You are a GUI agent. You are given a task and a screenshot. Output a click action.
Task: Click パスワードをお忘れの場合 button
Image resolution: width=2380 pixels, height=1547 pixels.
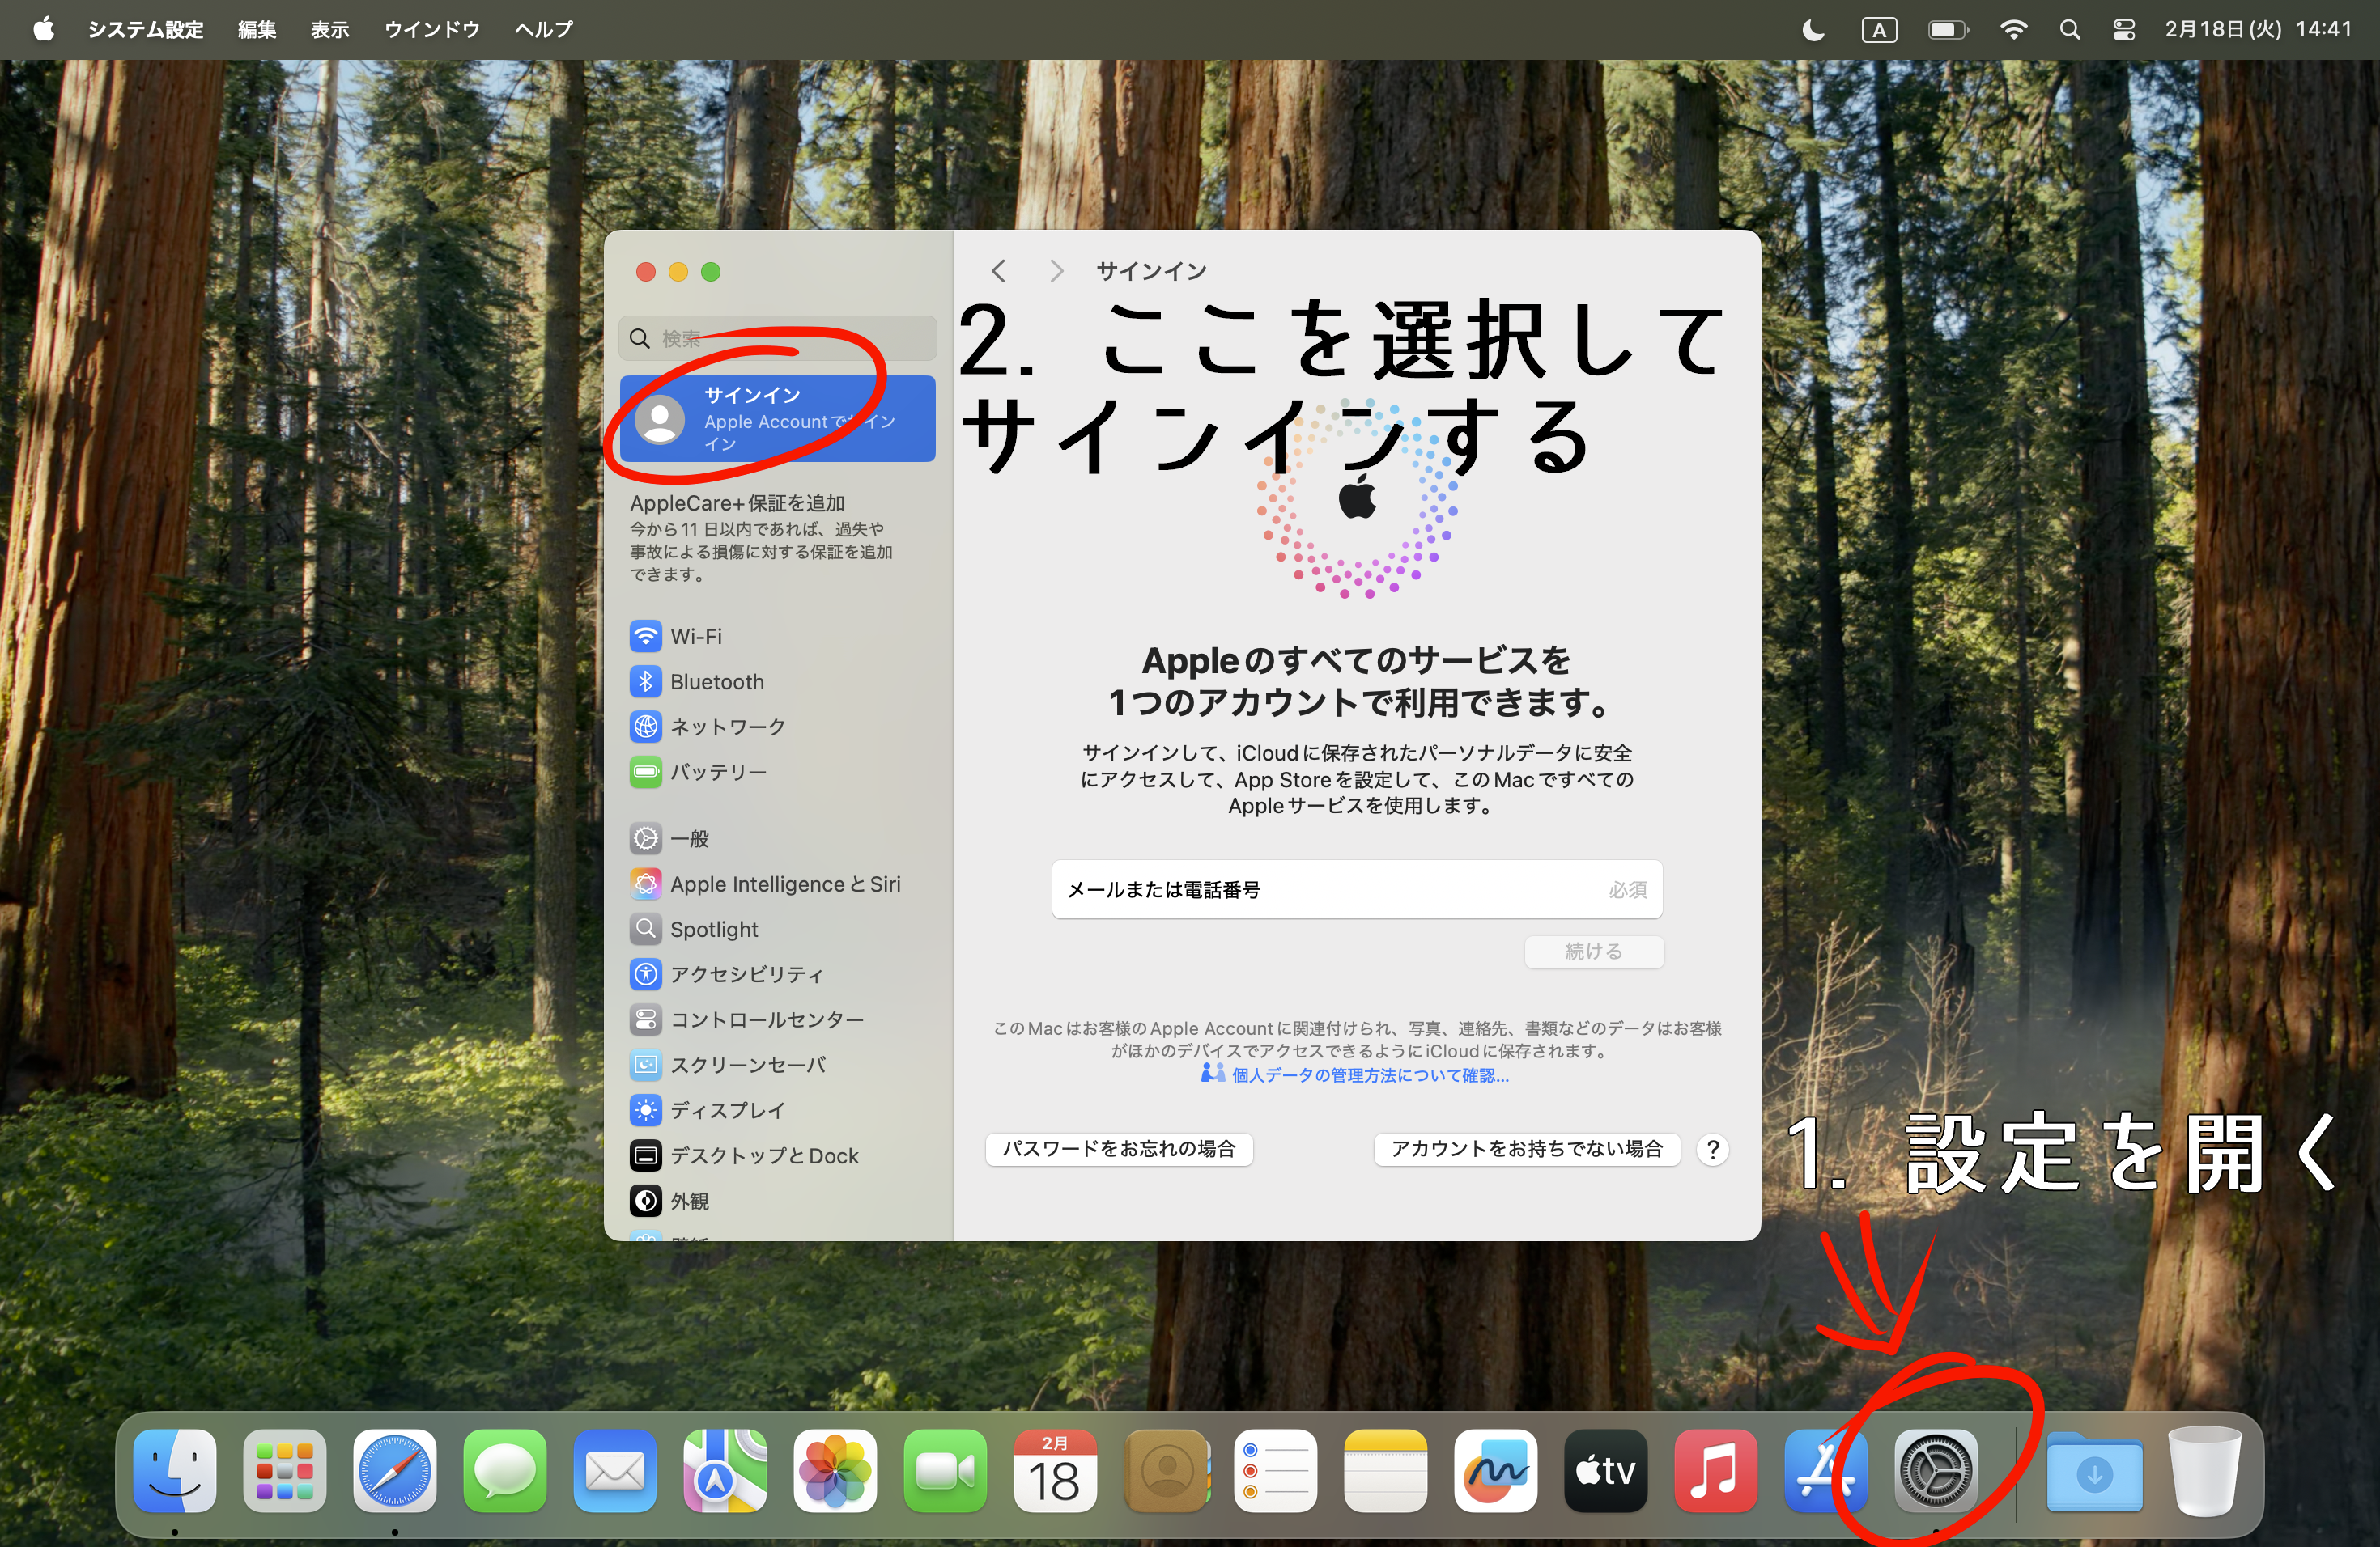(1119, 1149)
